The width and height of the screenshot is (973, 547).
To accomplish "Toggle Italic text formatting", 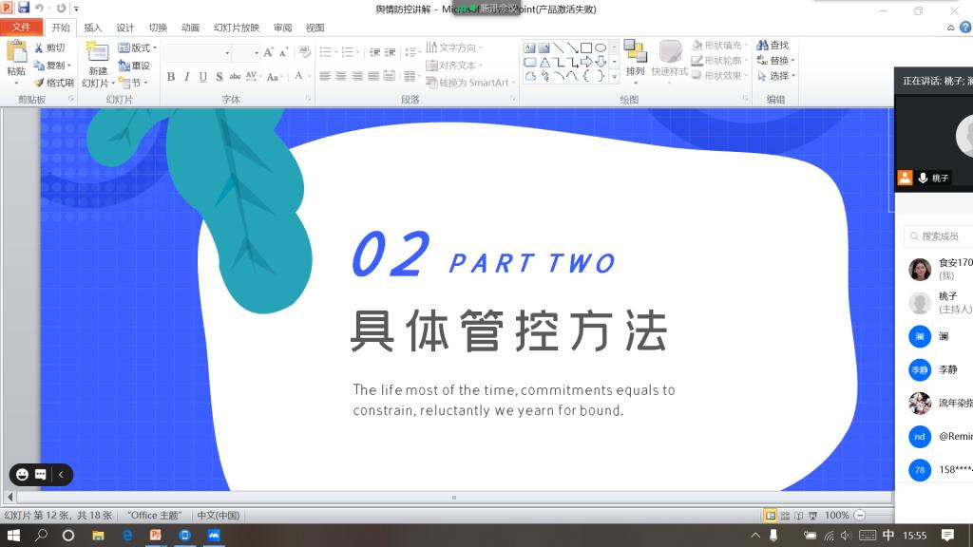I will pos(187,77).
